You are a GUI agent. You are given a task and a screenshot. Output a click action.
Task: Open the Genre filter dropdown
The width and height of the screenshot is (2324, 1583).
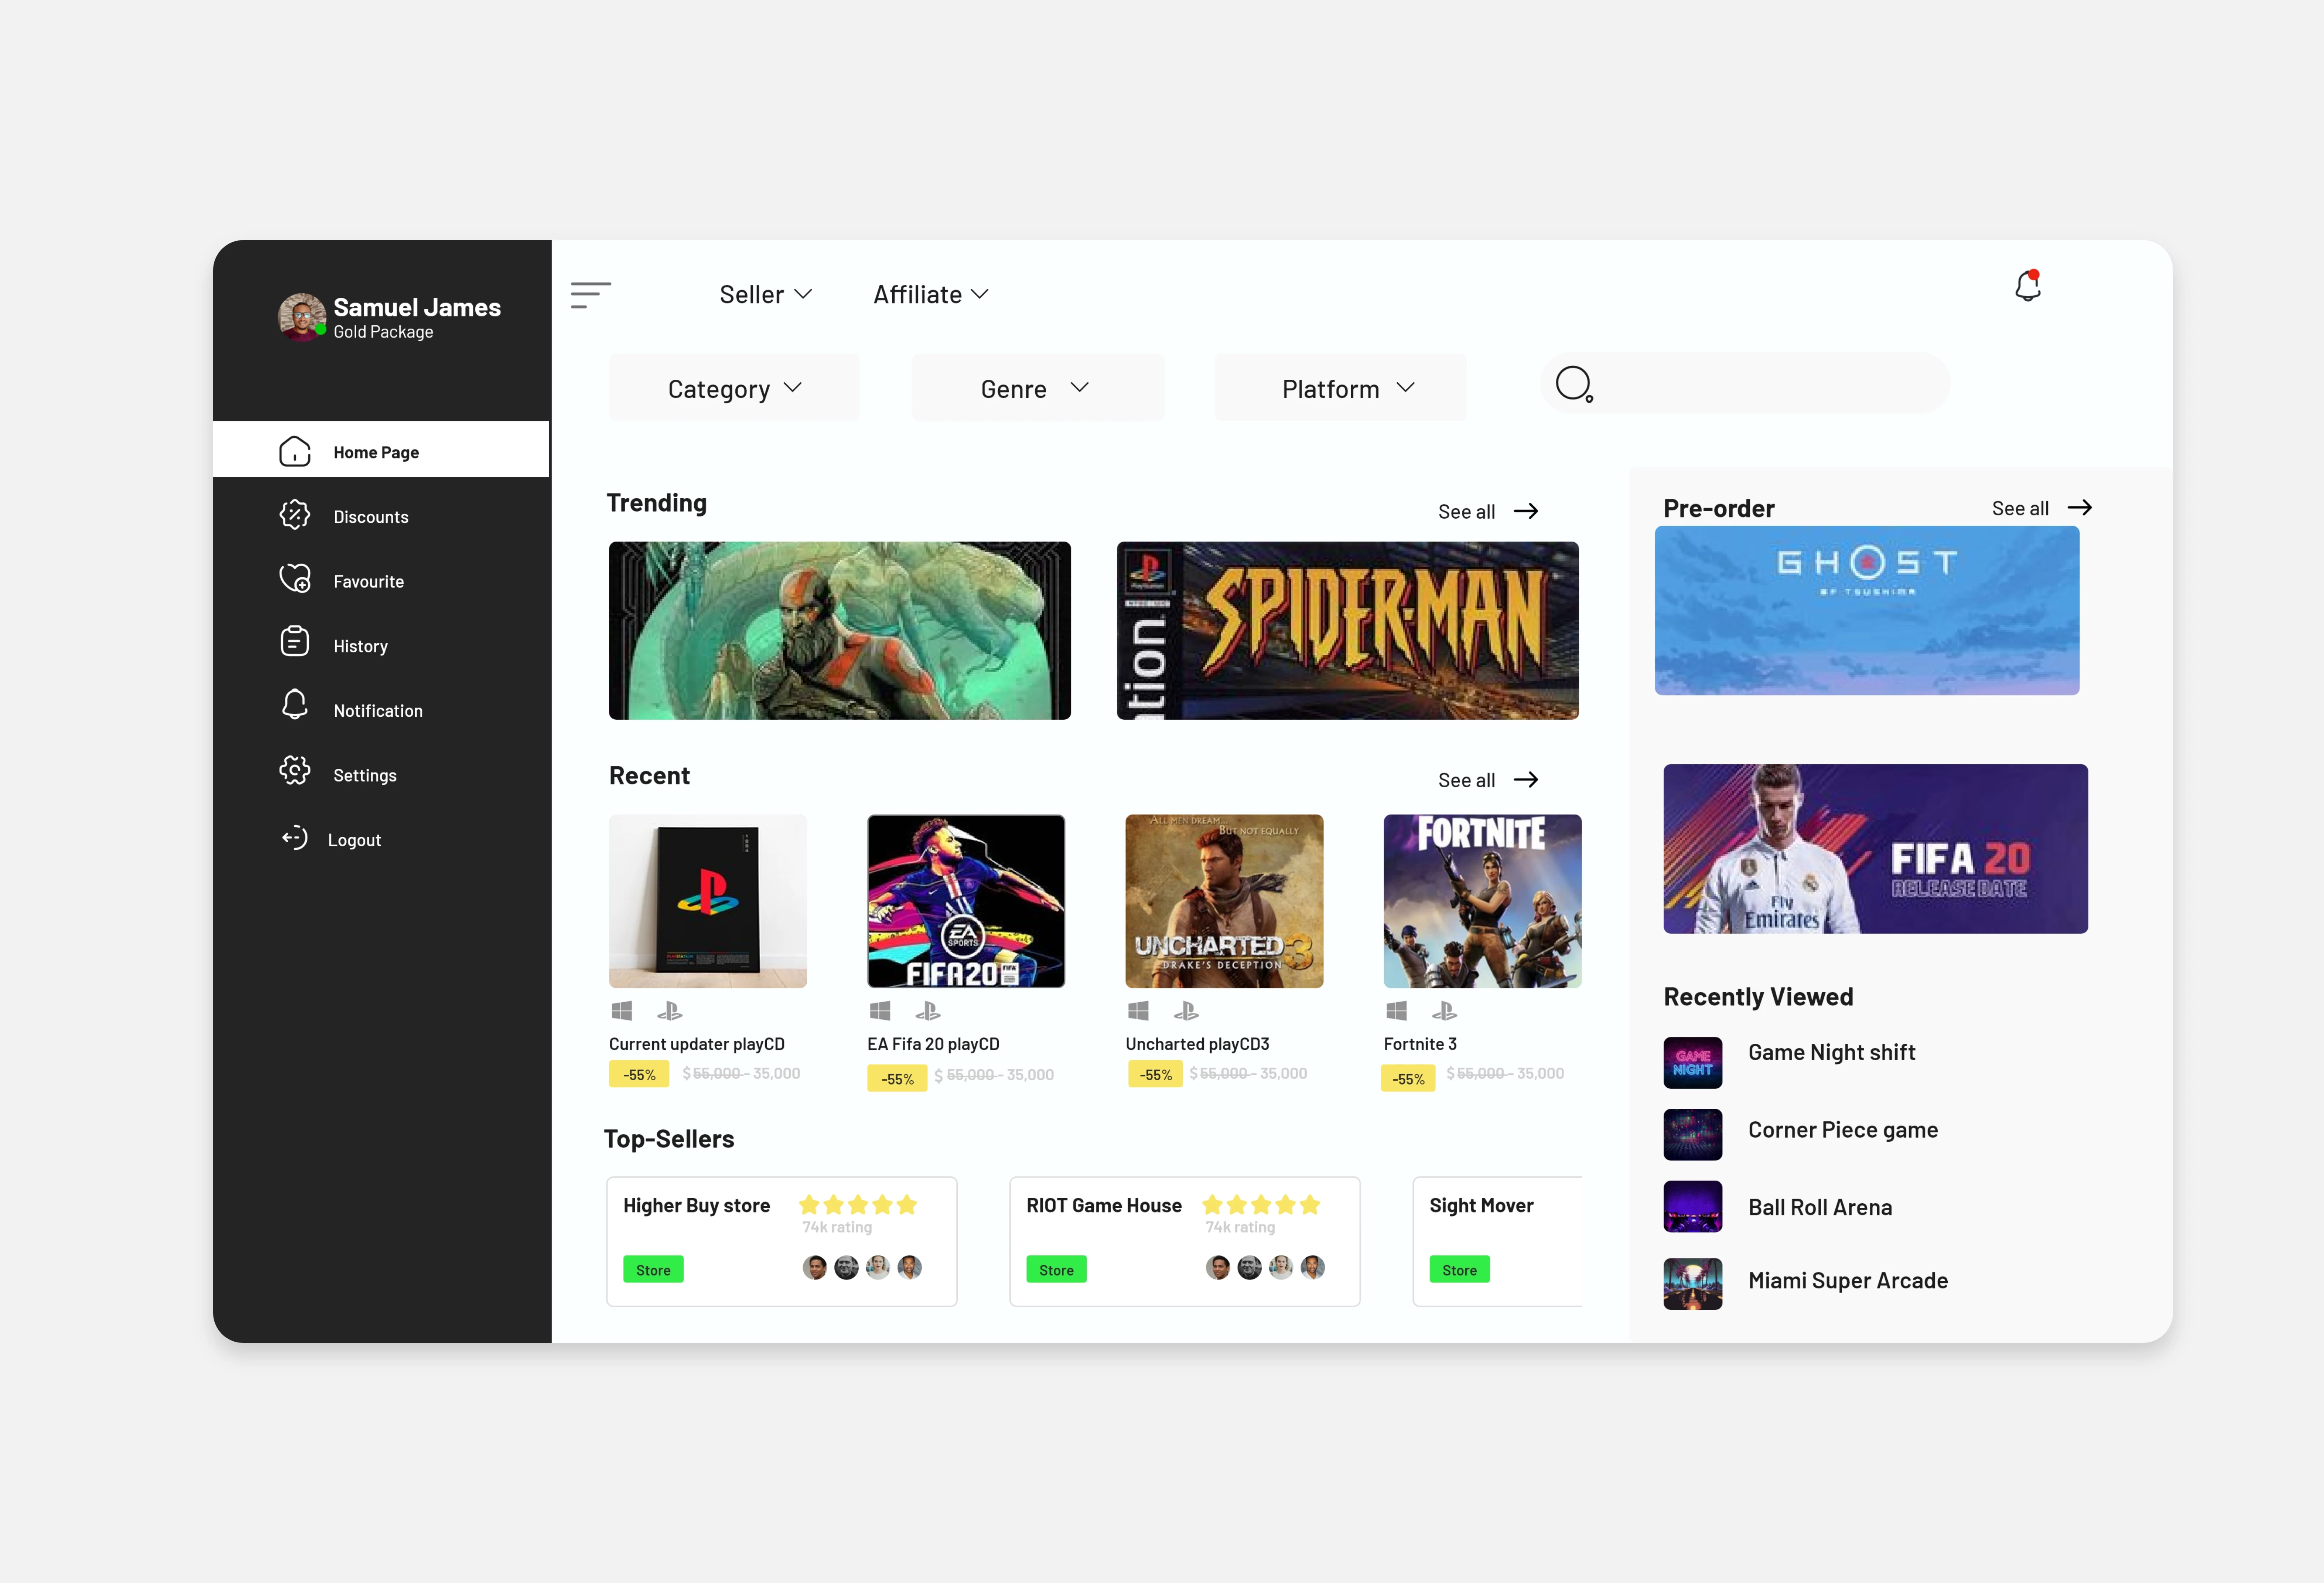[1038, 387]
